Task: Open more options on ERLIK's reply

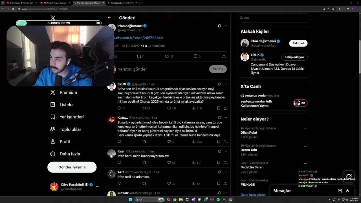Action: [225, 84]
